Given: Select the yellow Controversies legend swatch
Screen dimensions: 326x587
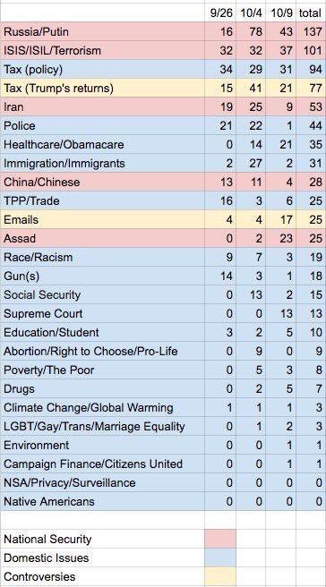Looking at the screenshot, I should click(x=220, y=577).
